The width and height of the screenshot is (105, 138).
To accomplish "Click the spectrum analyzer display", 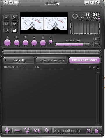I will [x=85, y=28].
